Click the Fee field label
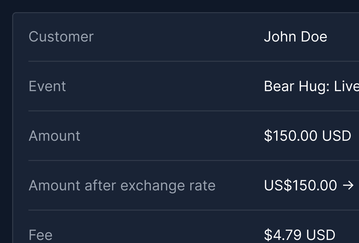The image size is (359, 243). point(41,235)
